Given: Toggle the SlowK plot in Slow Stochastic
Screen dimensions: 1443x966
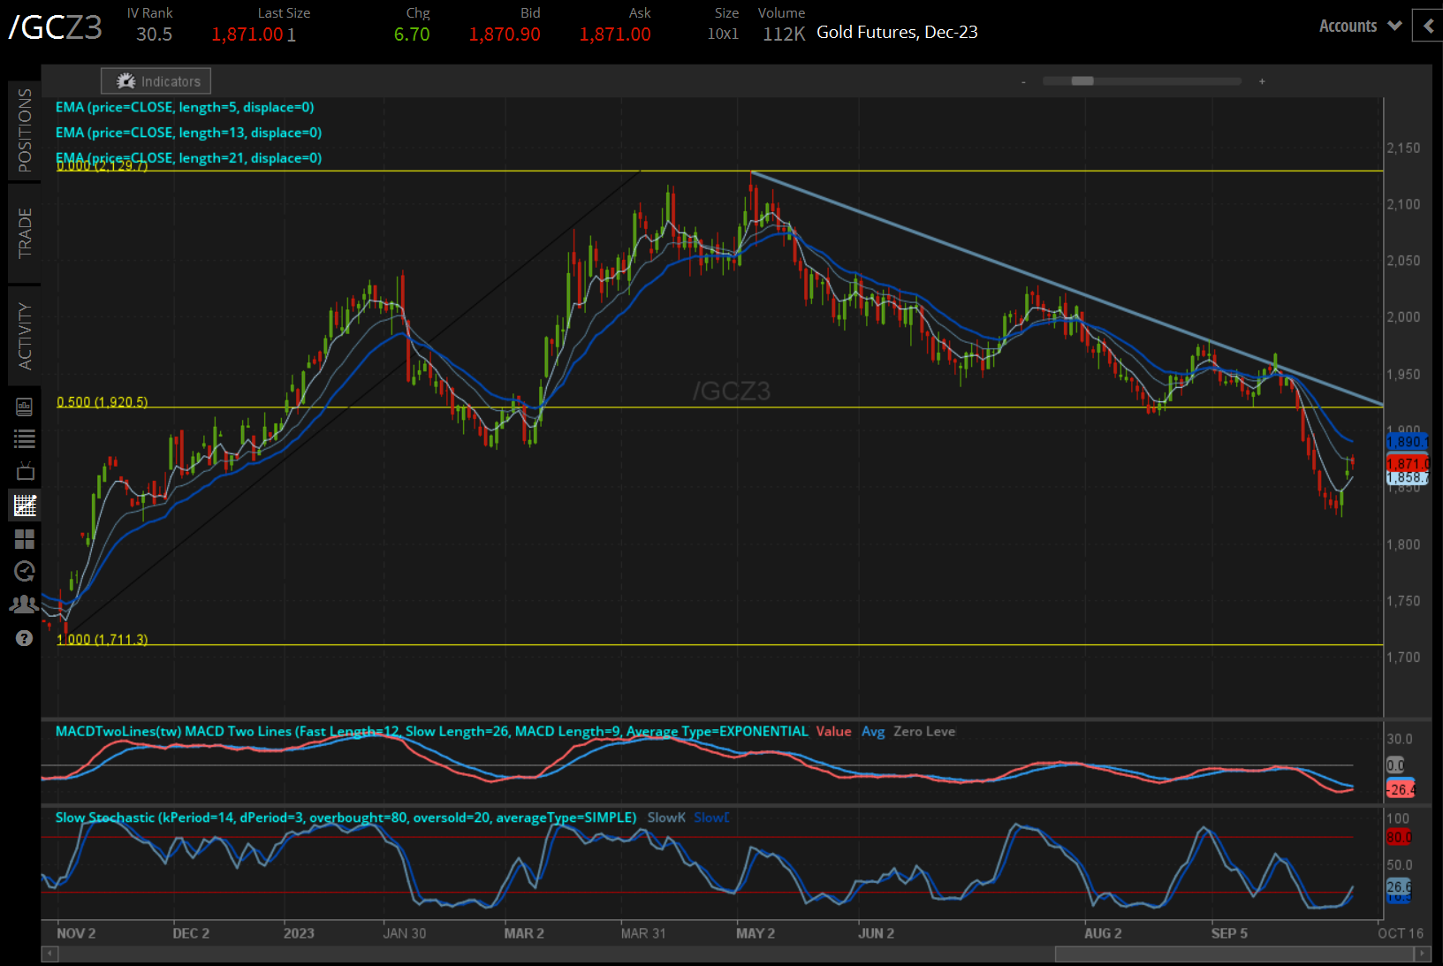Looking at the screenshot, I should click(x=665, y=818).
